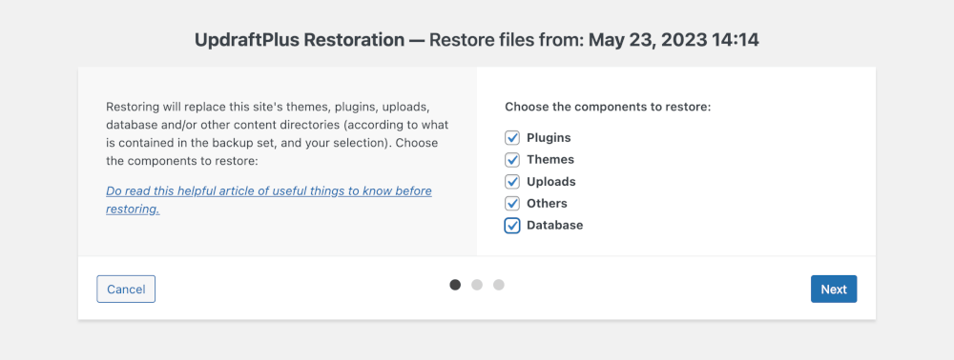
Task: Click the UpdraftPlus Restoration page title
Action: (477, 40)
